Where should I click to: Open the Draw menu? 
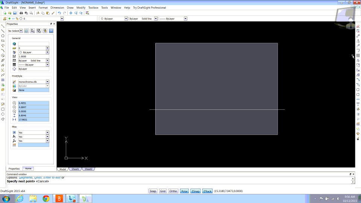tap(70, 8)
